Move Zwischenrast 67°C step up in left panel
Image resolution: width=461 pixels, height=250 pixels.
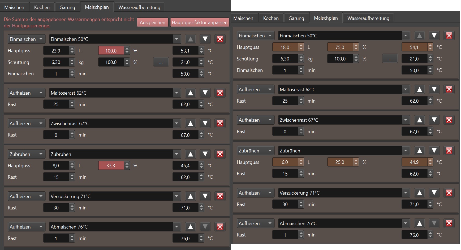[190, 123]
